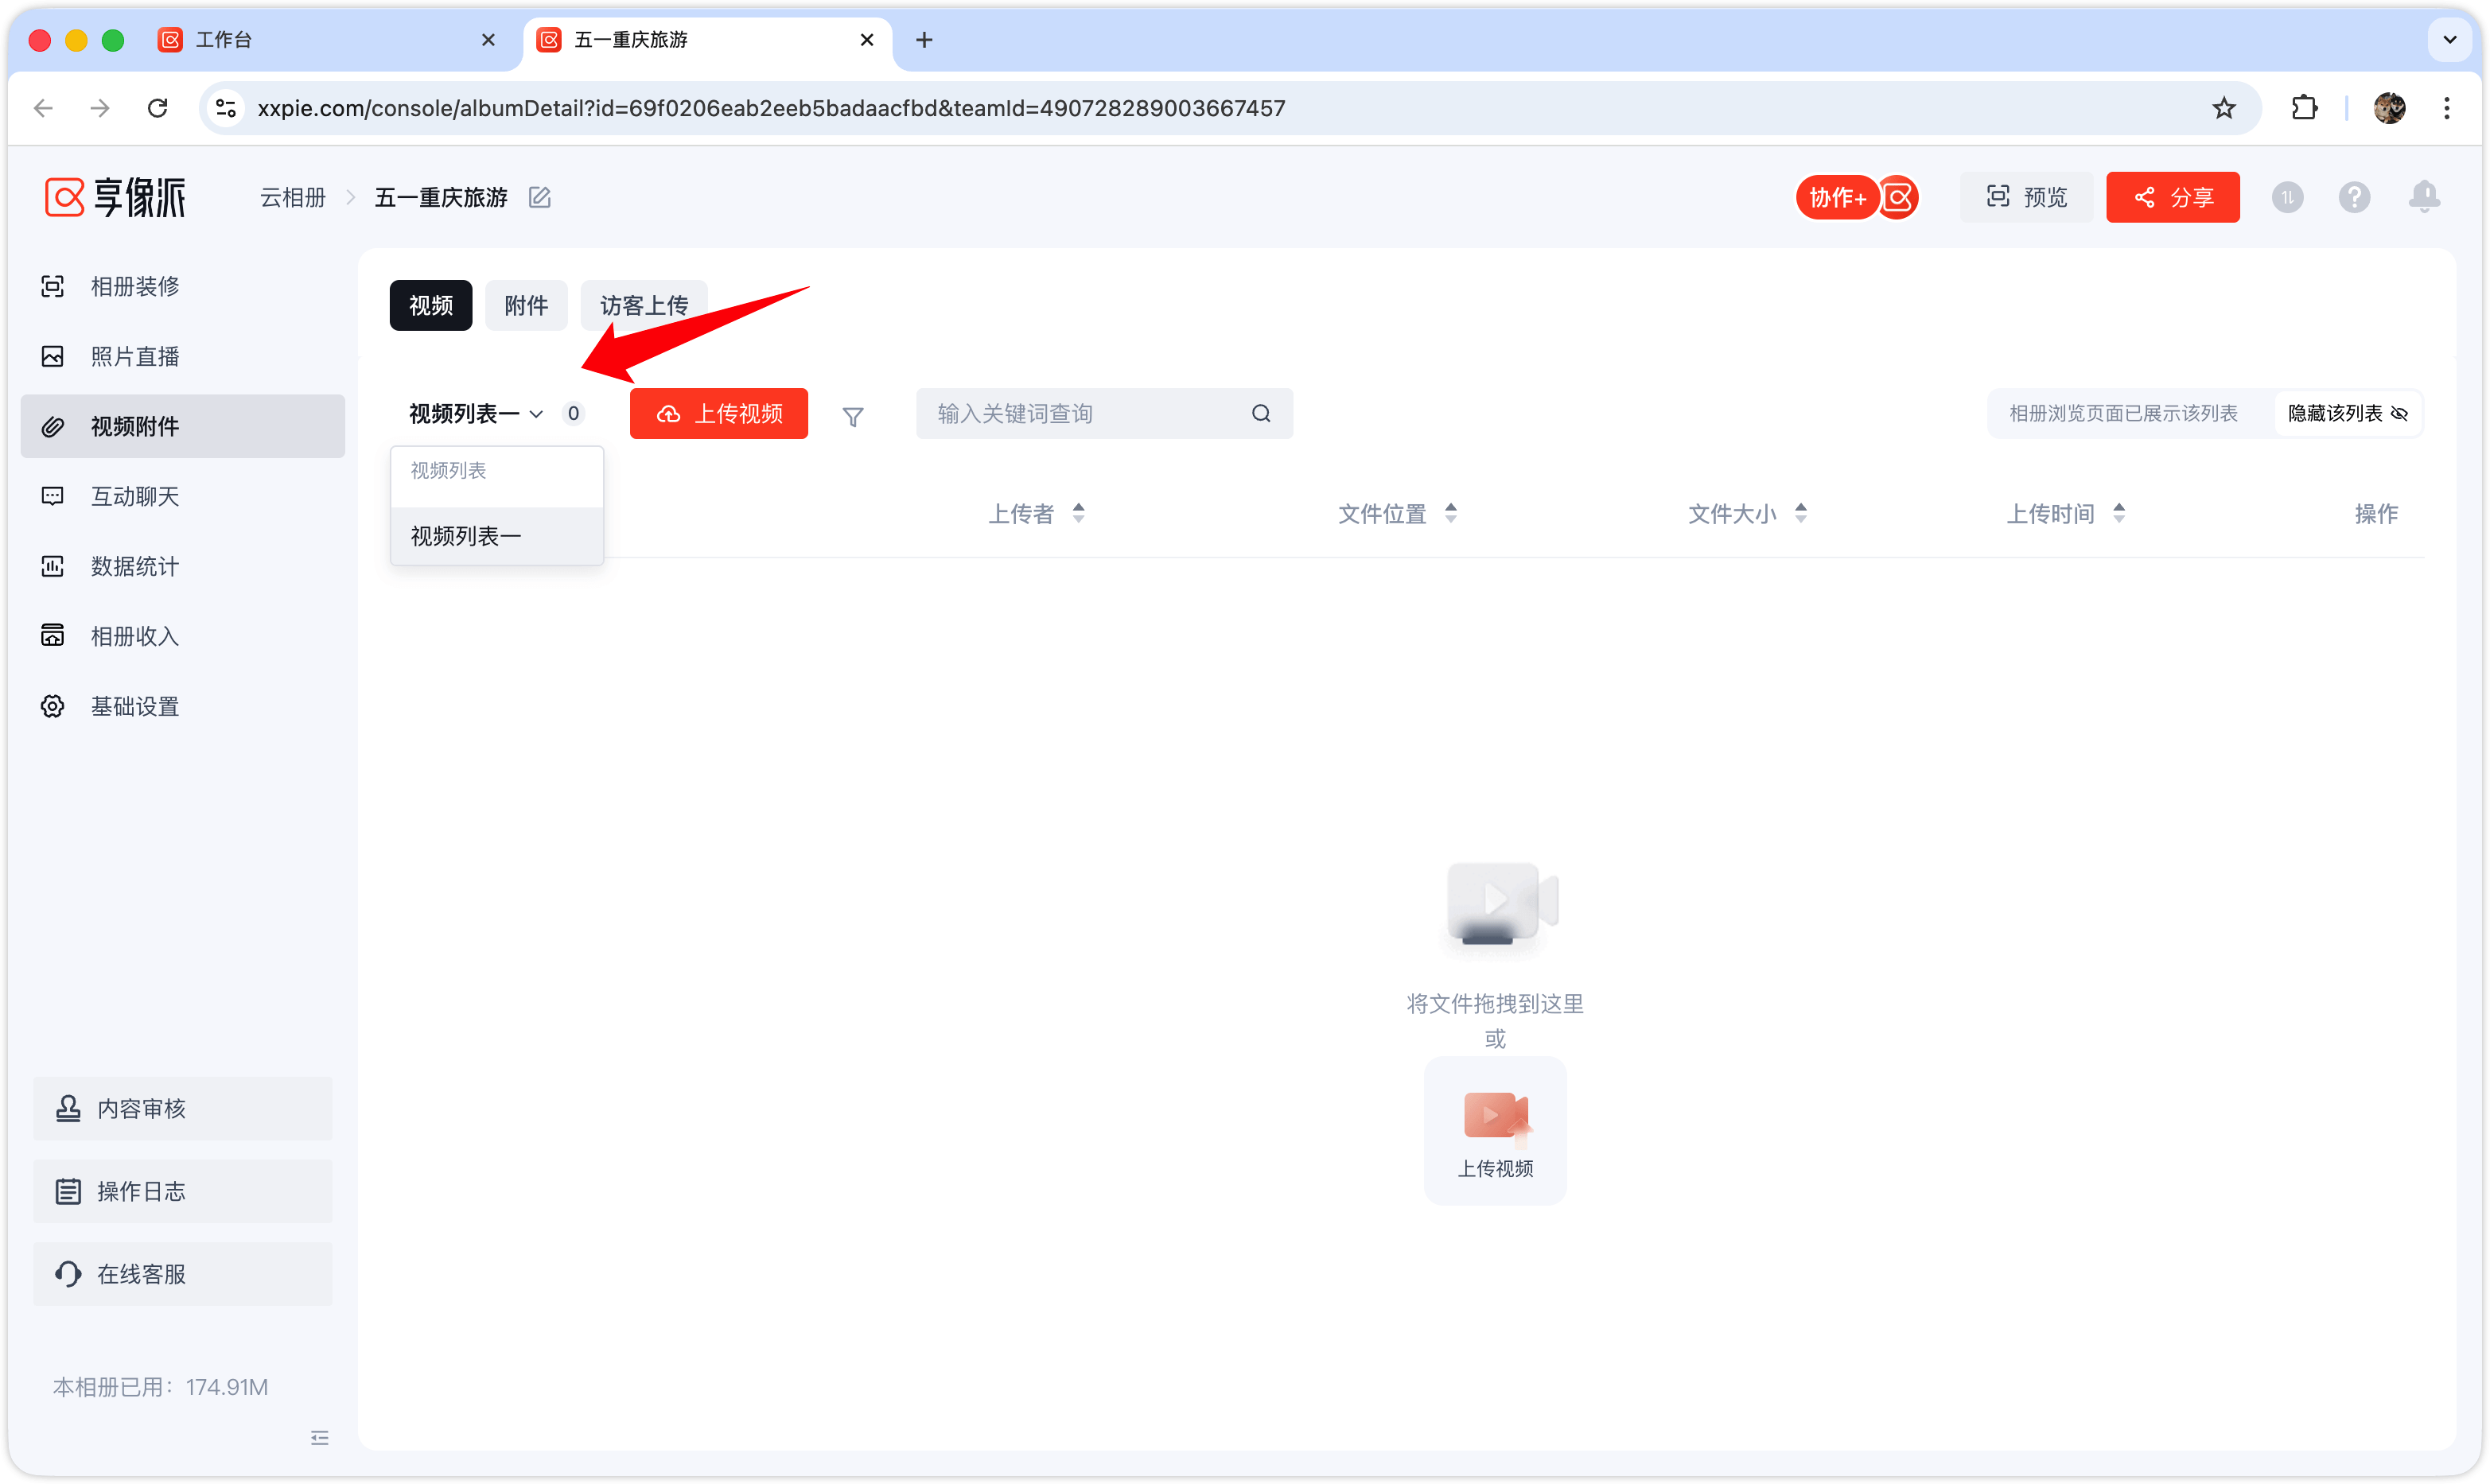Click the 协作+ collaboration badge
Image resolution: width=2490 pixels, height=1484 pixels.
(1836, 197)
